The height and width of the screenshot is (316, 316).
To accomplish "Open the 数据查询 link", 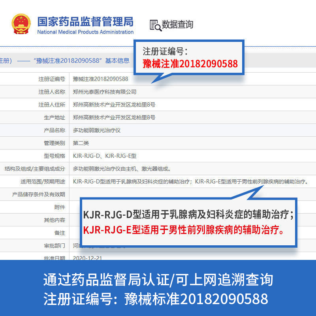I will [177, 24].
